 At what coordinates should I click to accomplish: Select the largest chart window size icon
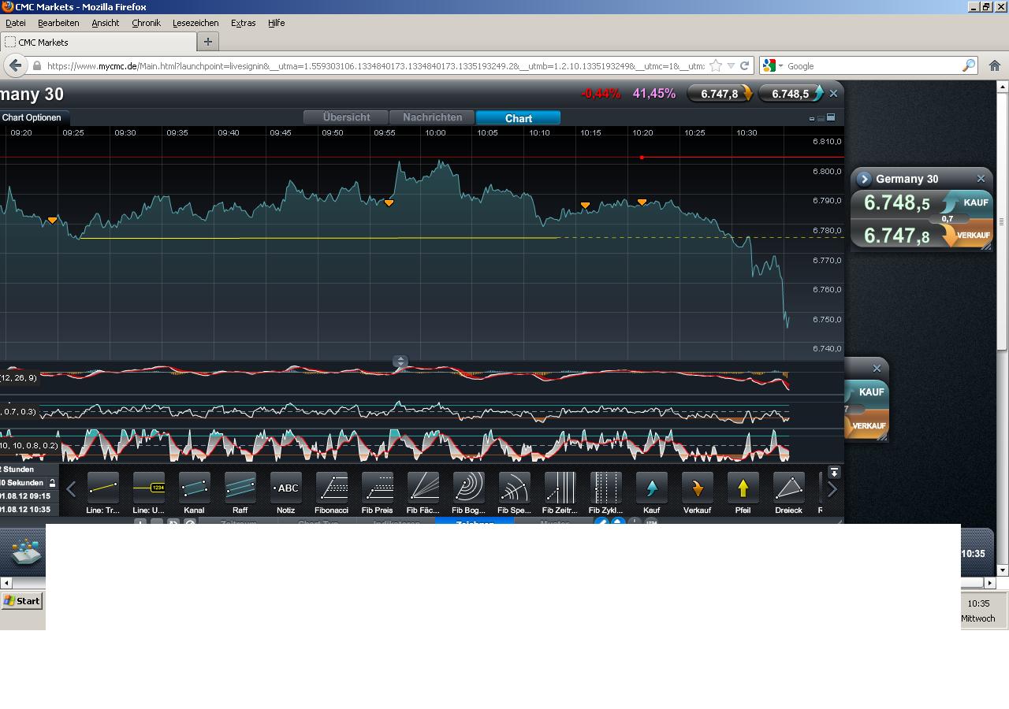(x=830, y=117)
